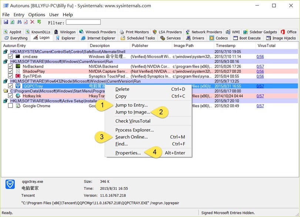Sort by the Timestamp column header
The width and height of the screenshot is (300, 217).
tap(234, 46)
